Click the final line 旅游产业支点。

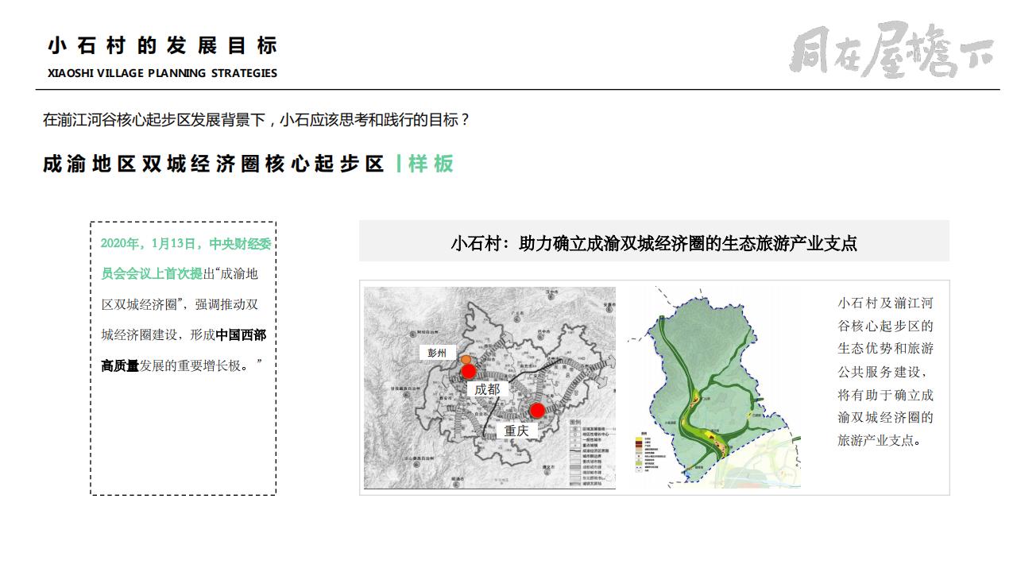pyautogui.click(x=880, y=439)
